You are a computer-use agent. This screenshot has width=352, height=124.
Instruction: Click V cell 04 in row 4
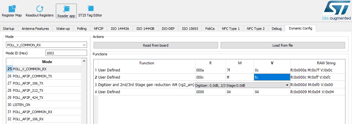pos(272,92)
